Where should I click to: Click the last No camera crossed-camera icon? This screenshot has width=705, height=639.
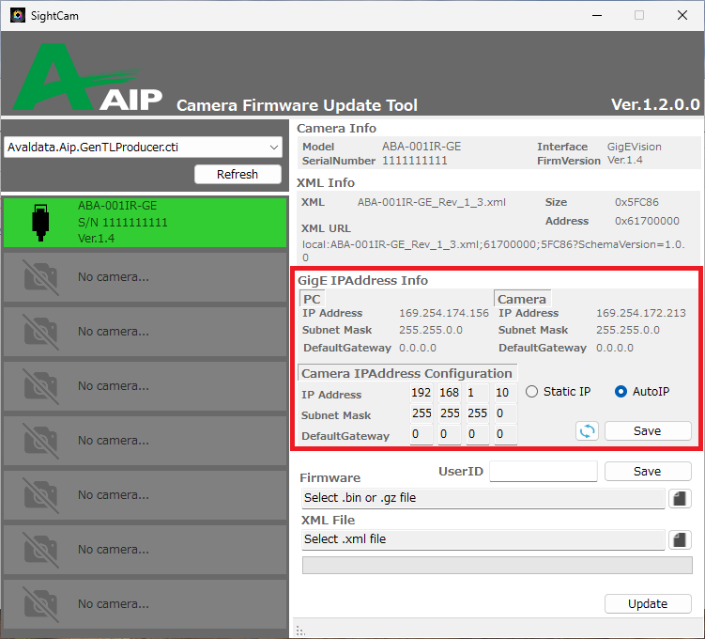40,604
